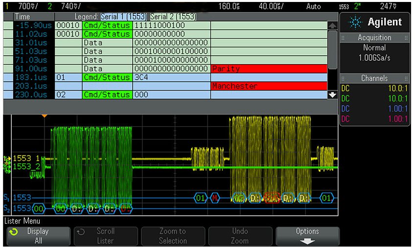Toggle channel 1 at 700mV/ in the header
The width and height of the screenshot is (415, 250).
pyautogui.click(x=20, y=6)
